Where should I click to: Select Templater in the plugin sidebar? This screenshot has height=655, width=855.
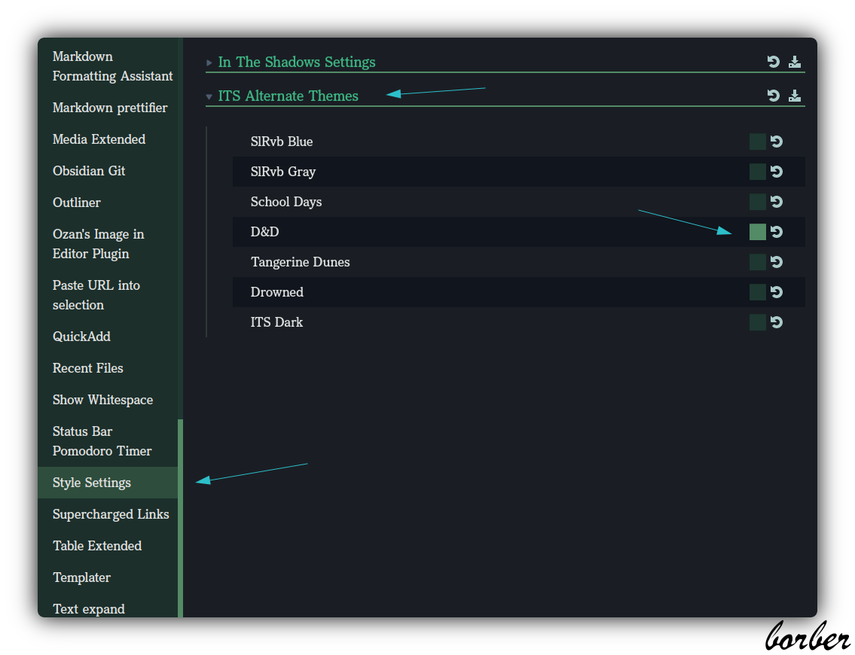click(82, 577)
